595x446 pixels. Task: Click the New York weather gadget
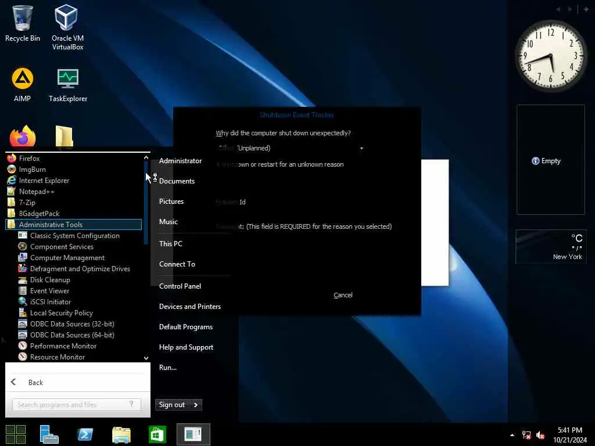point(551,246)
